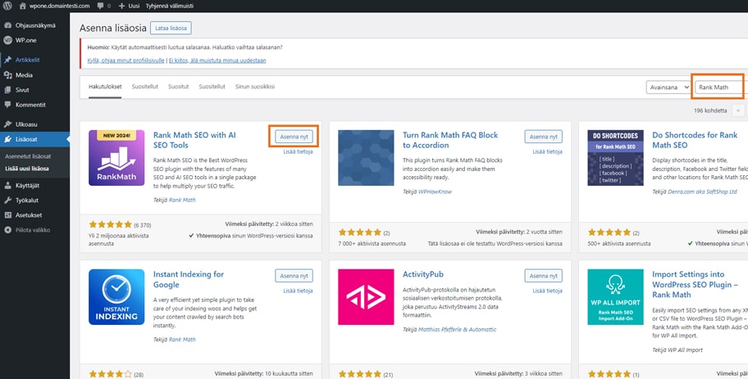Screen dimensions: 748x379
Task: Click the WP.one sidebar icon
Action: pos(7,40)
